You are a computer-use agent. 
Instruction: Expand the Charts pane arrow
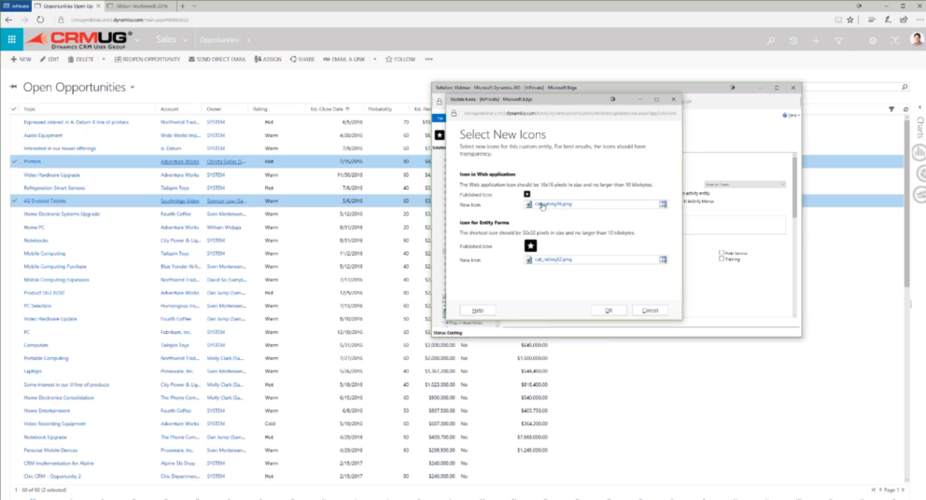[919, 107]
